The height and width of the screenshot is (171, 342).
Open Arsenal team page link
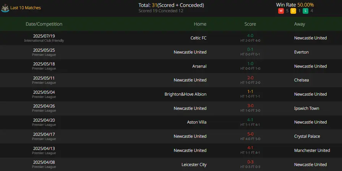(199, 66)
